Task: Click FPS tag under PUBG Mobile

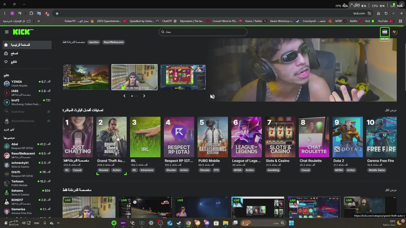Action: (x=216, y=170)
